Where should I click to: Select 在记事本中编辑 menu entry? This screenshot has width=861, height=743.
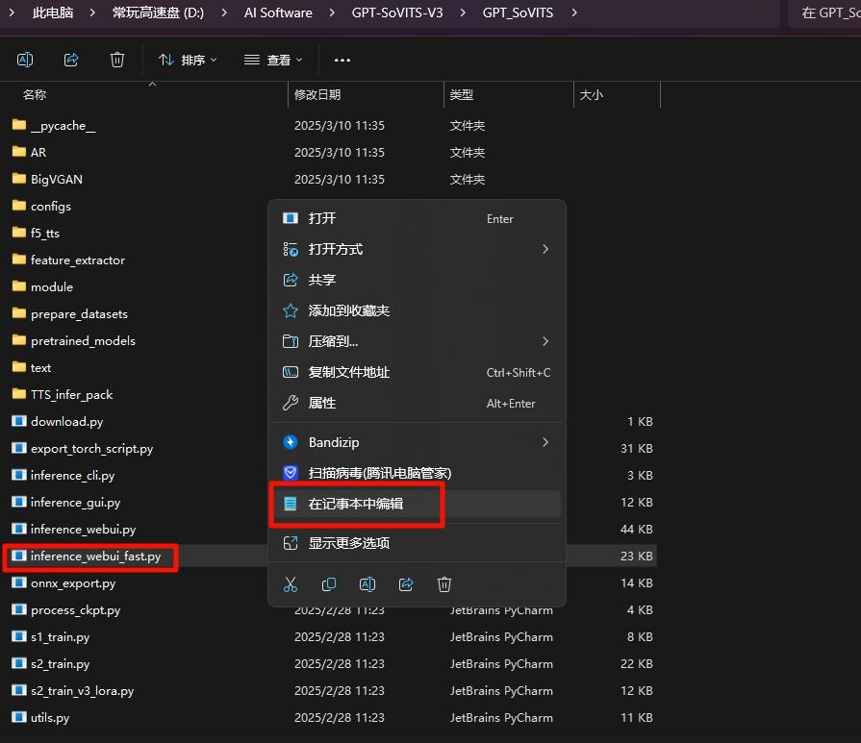(356, 504)
